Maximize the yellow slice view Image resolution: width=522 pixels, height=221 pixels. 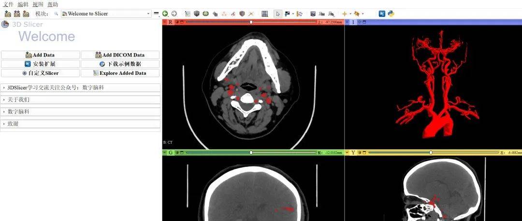pyautogui.click(x=364, y=152)
